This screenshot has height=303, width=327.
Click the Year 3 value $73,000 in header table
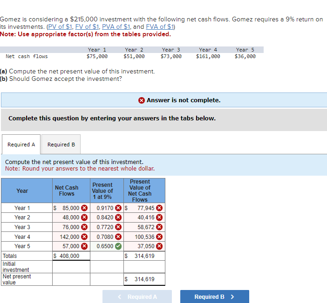coord(171,56)
